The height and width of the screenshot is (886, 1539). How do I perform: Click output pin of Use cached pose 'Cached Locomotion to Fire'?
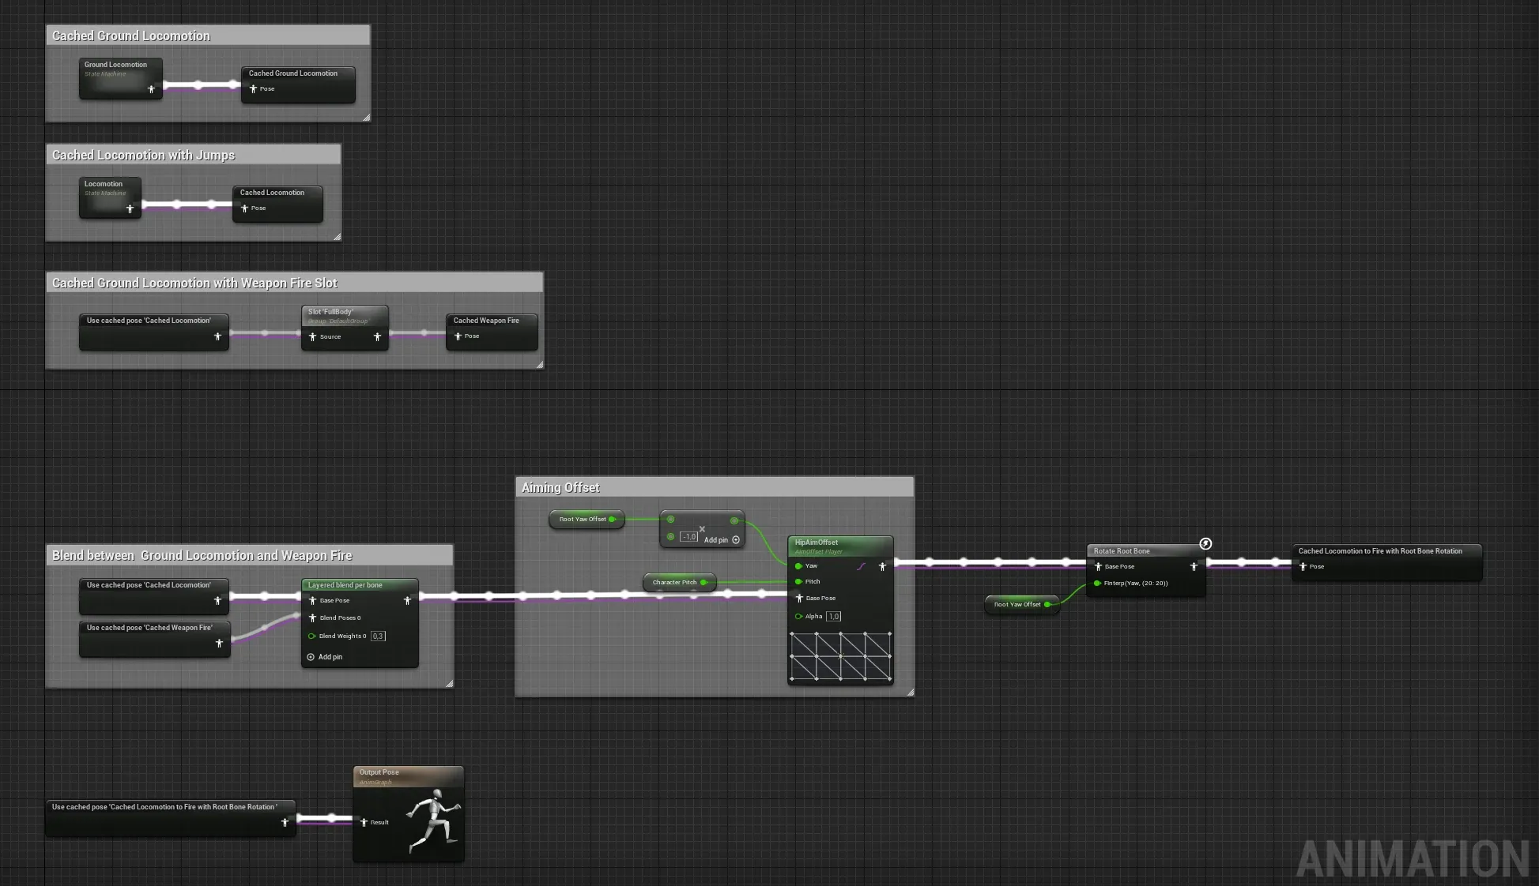coord(285,823)
